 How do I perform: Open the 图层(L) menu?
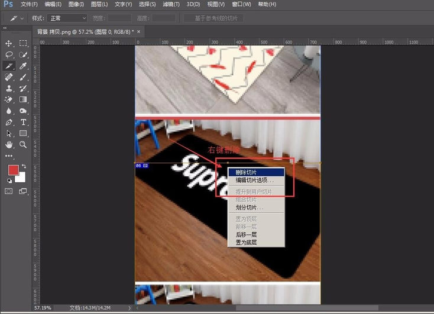[99, 4]
